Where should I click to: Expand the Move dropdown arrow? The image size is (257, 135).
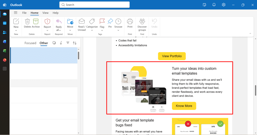[70, 31]
